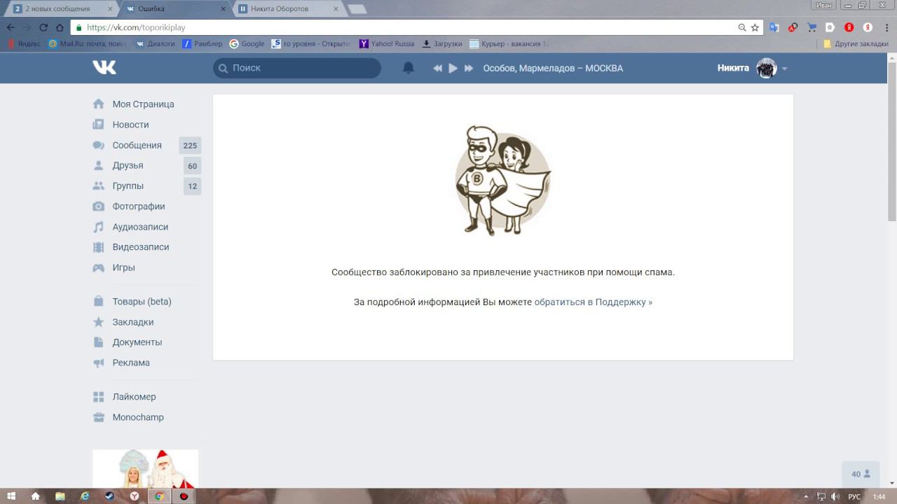Open the VK notifications bell
Viewport: 897px width, 504px height.
click(409, 68)
